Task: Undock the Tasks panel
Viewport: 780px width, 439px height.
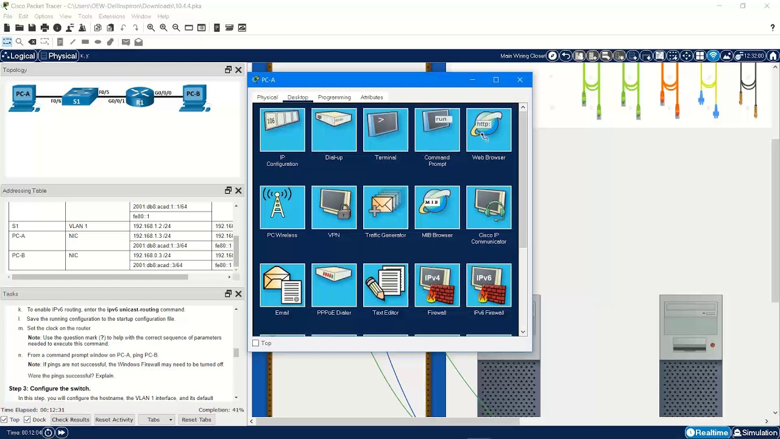Action: pos(228,293)
